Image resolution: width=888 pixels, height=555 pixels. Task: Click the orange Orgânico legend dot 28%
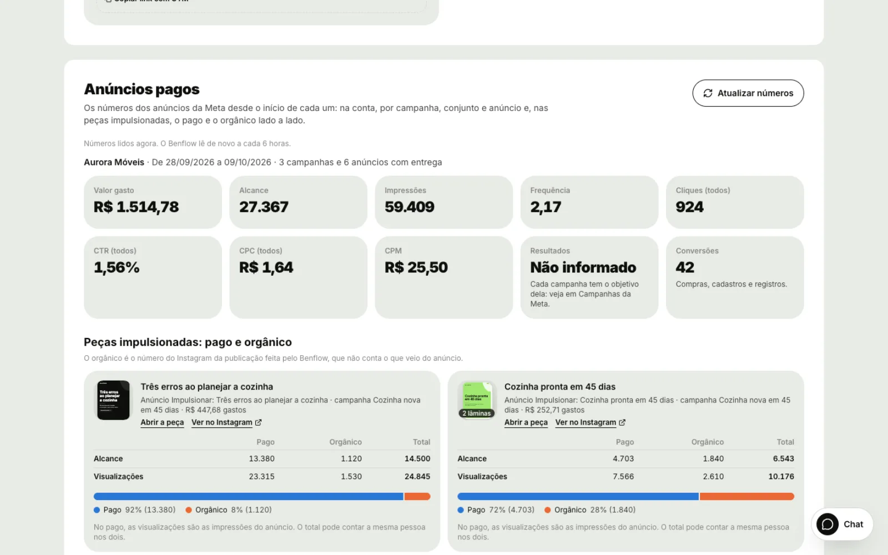click(x=548, y=510)
